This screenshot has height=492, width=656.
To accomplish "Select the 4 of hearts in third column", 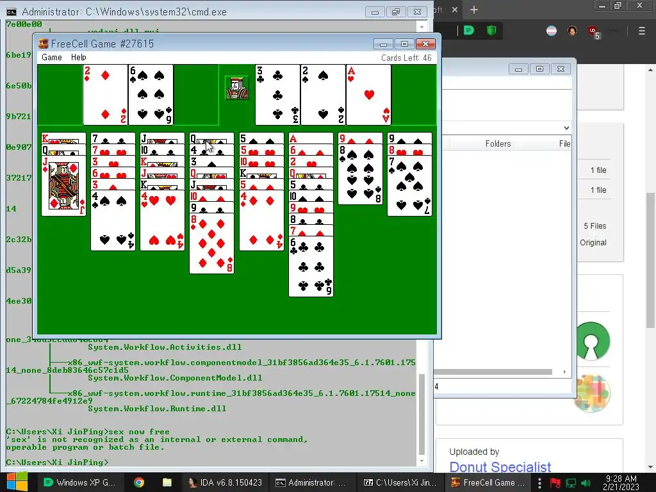I will click(162, 220).
